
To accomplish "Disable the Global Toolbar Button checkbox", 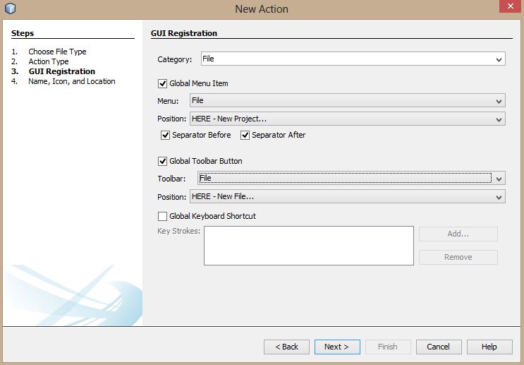I will [163, 161].
